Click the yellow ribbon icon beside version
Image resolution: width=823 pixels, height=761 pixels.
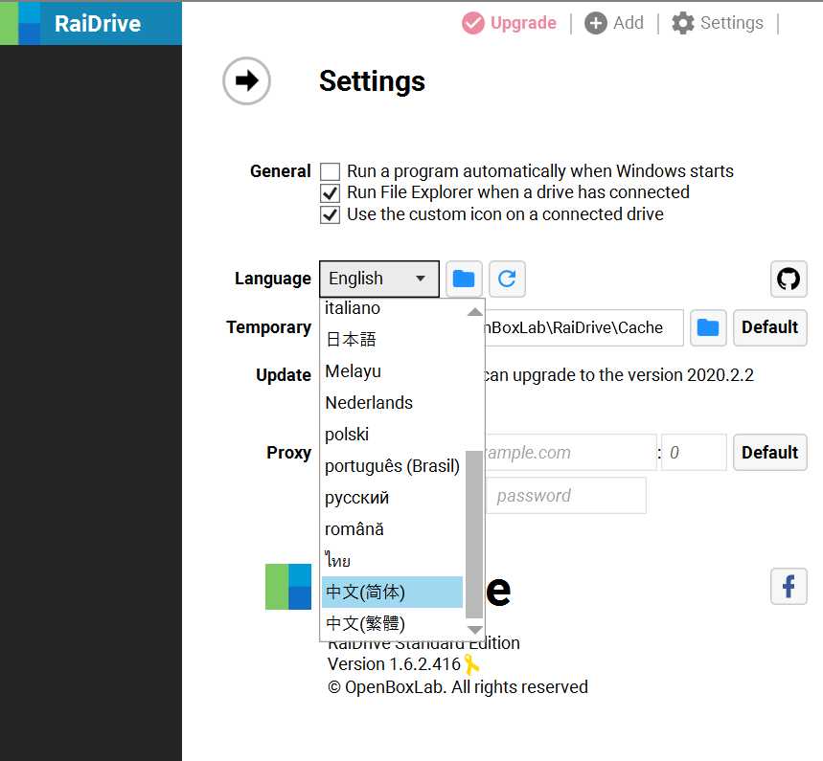click(470, 664)
